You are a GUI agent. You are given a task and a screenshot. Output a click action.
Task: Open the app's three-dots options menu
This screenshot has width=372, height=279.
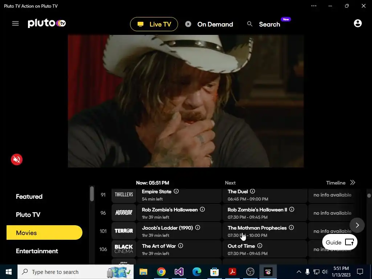click(x=314, y=6)
